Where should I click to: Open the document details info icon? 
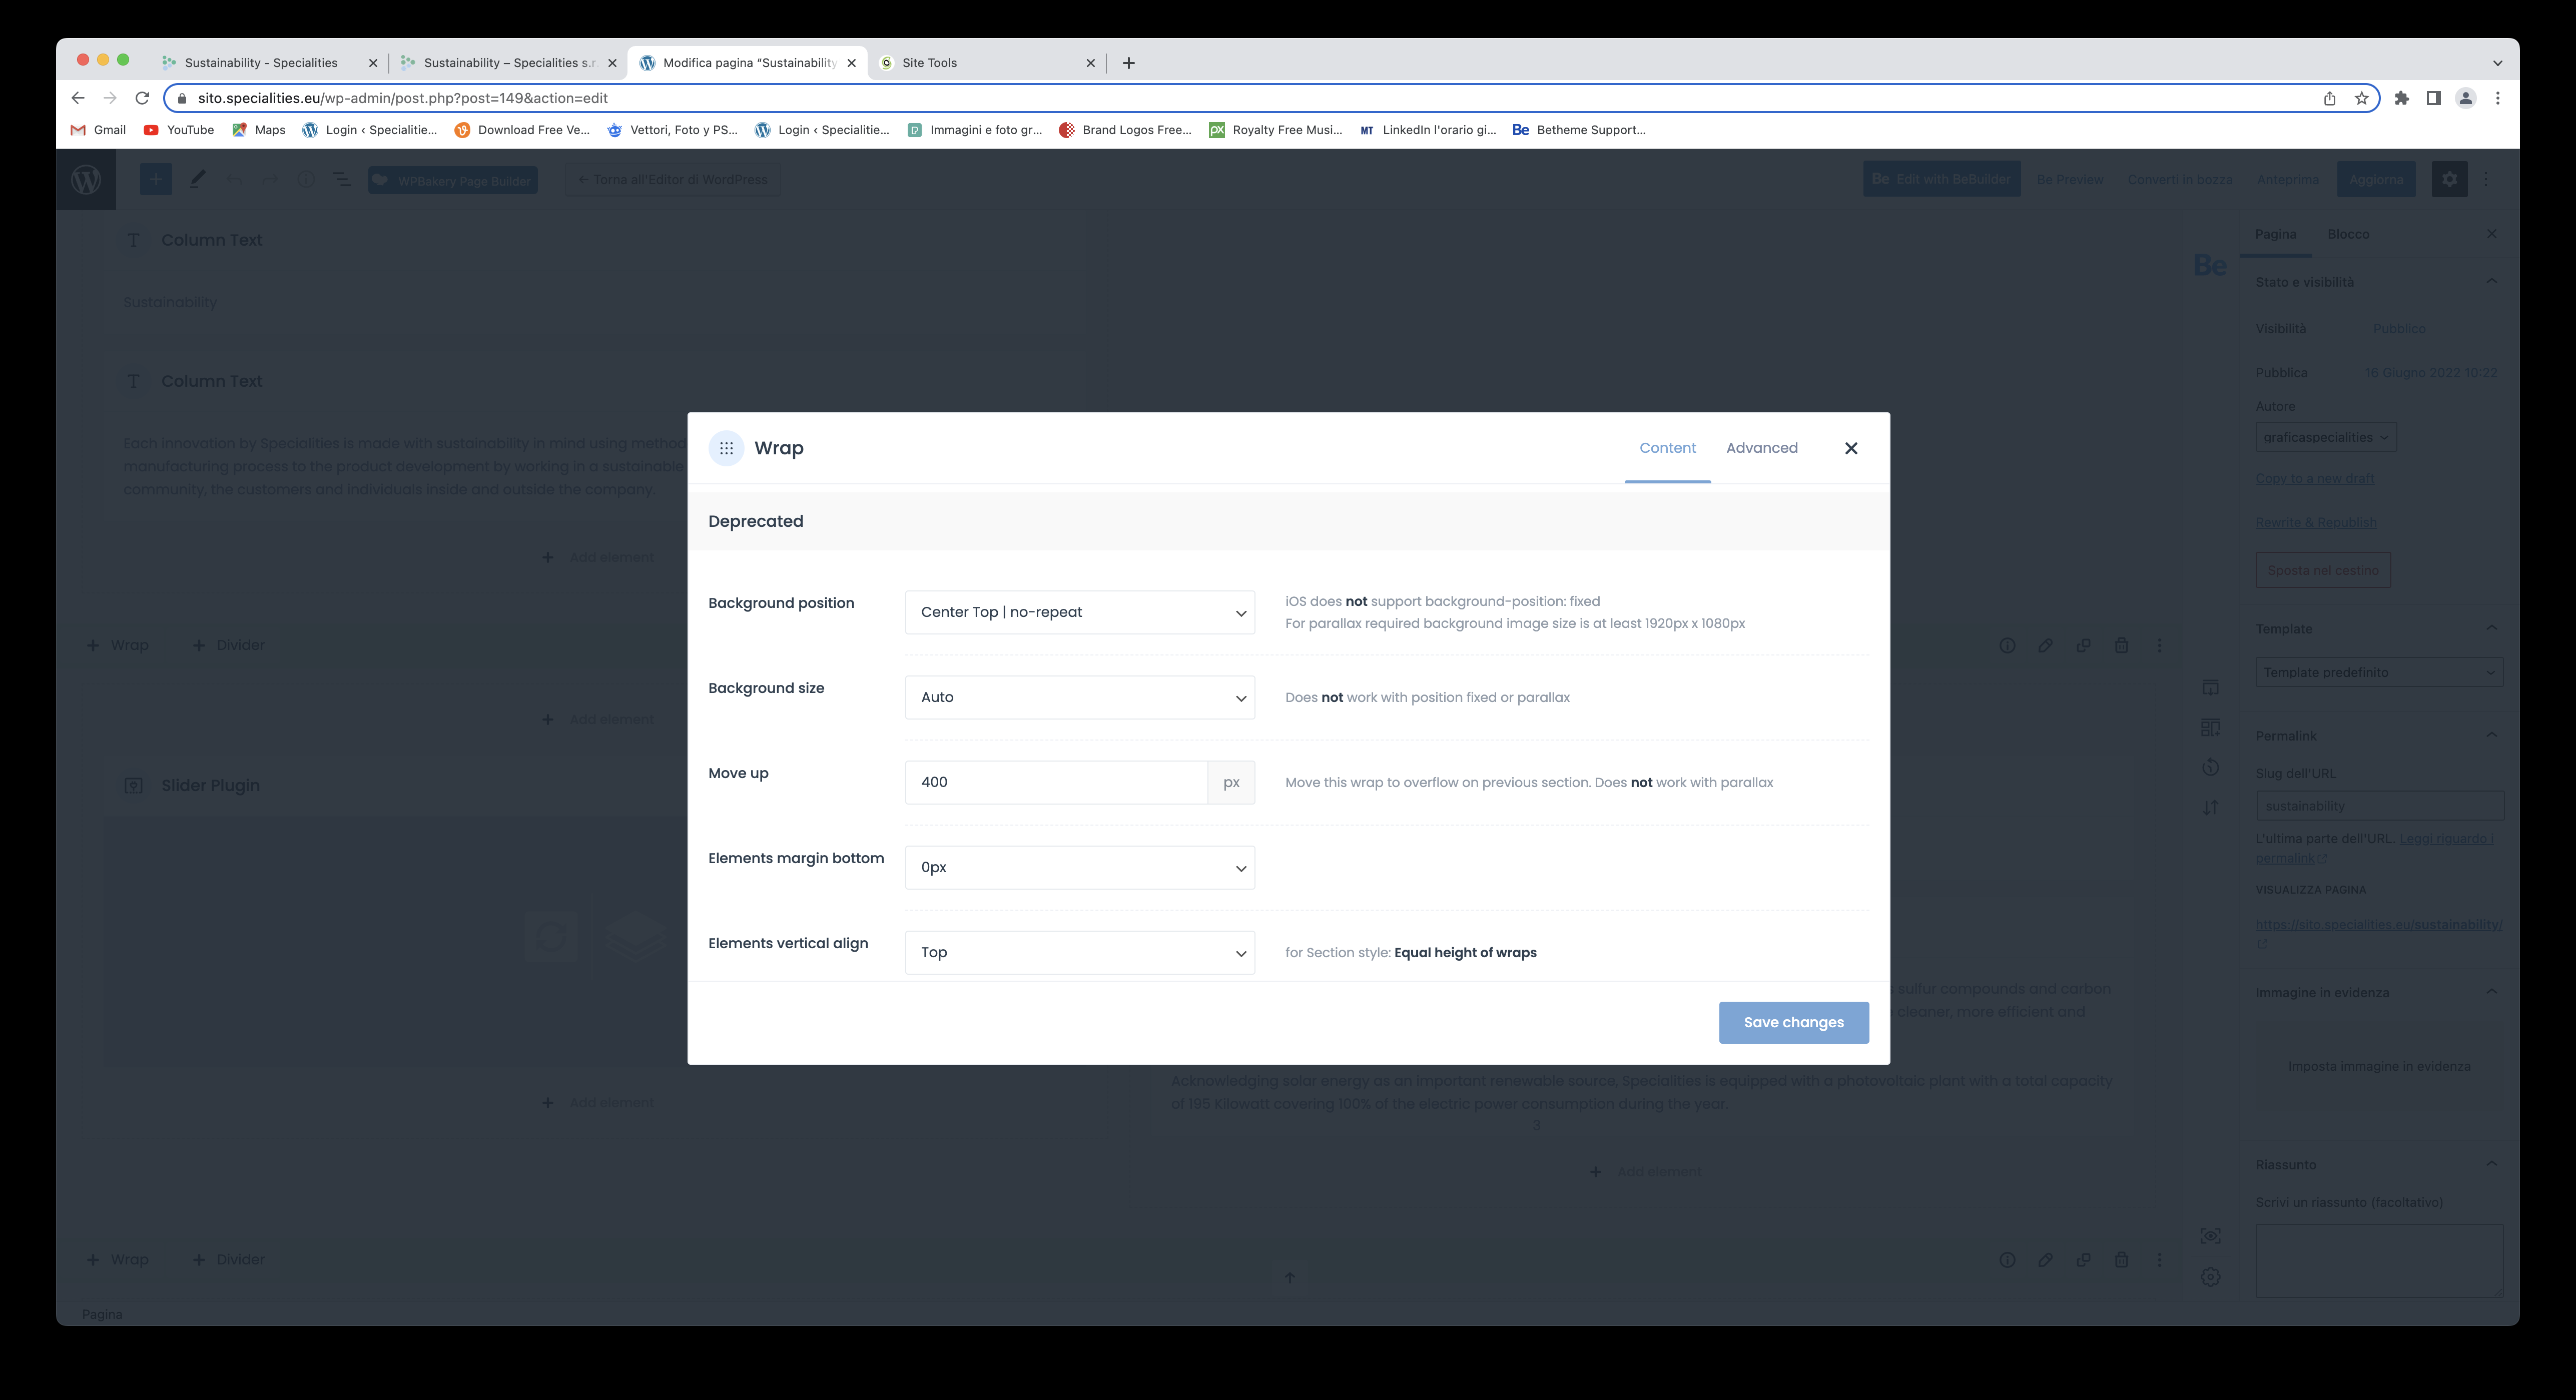(x=306, y=179)
